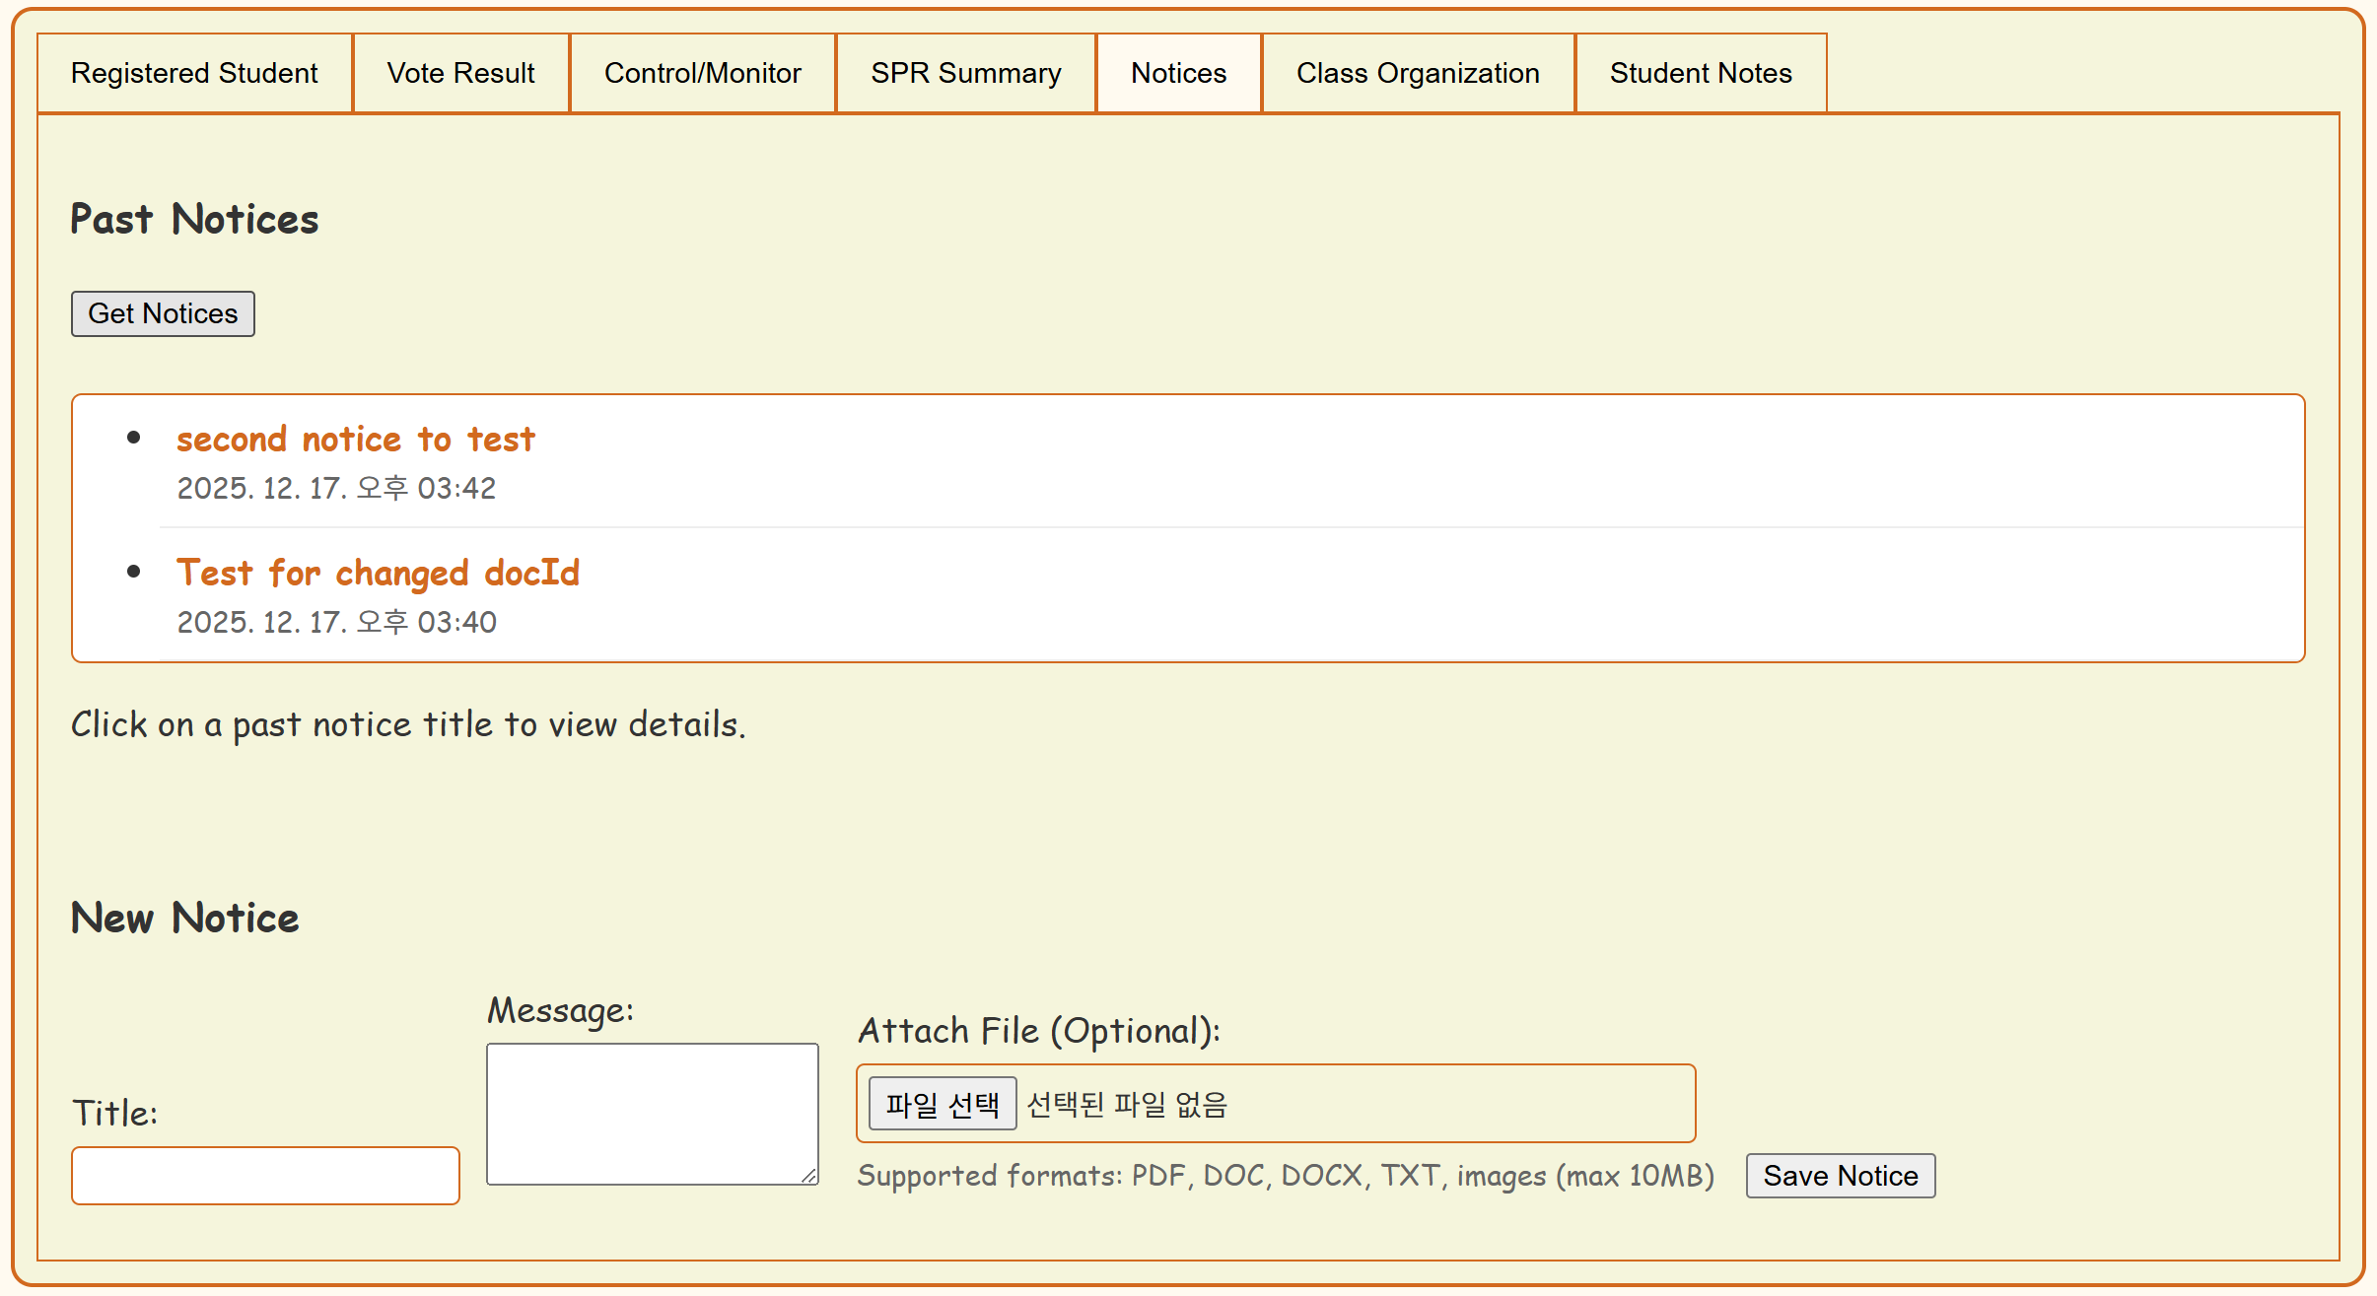Click the Save Notice button
Viewport: 2377px width, 1296px height.
[x=1840, y=1176]
